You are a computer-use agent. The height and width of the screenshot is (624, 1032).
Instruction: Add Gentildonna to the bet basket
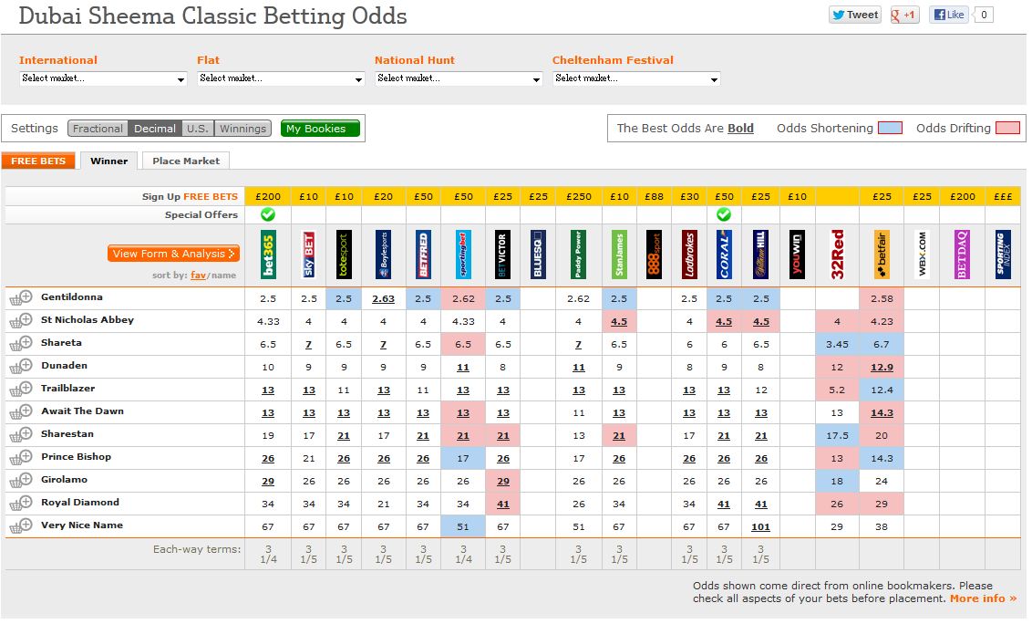21,297
